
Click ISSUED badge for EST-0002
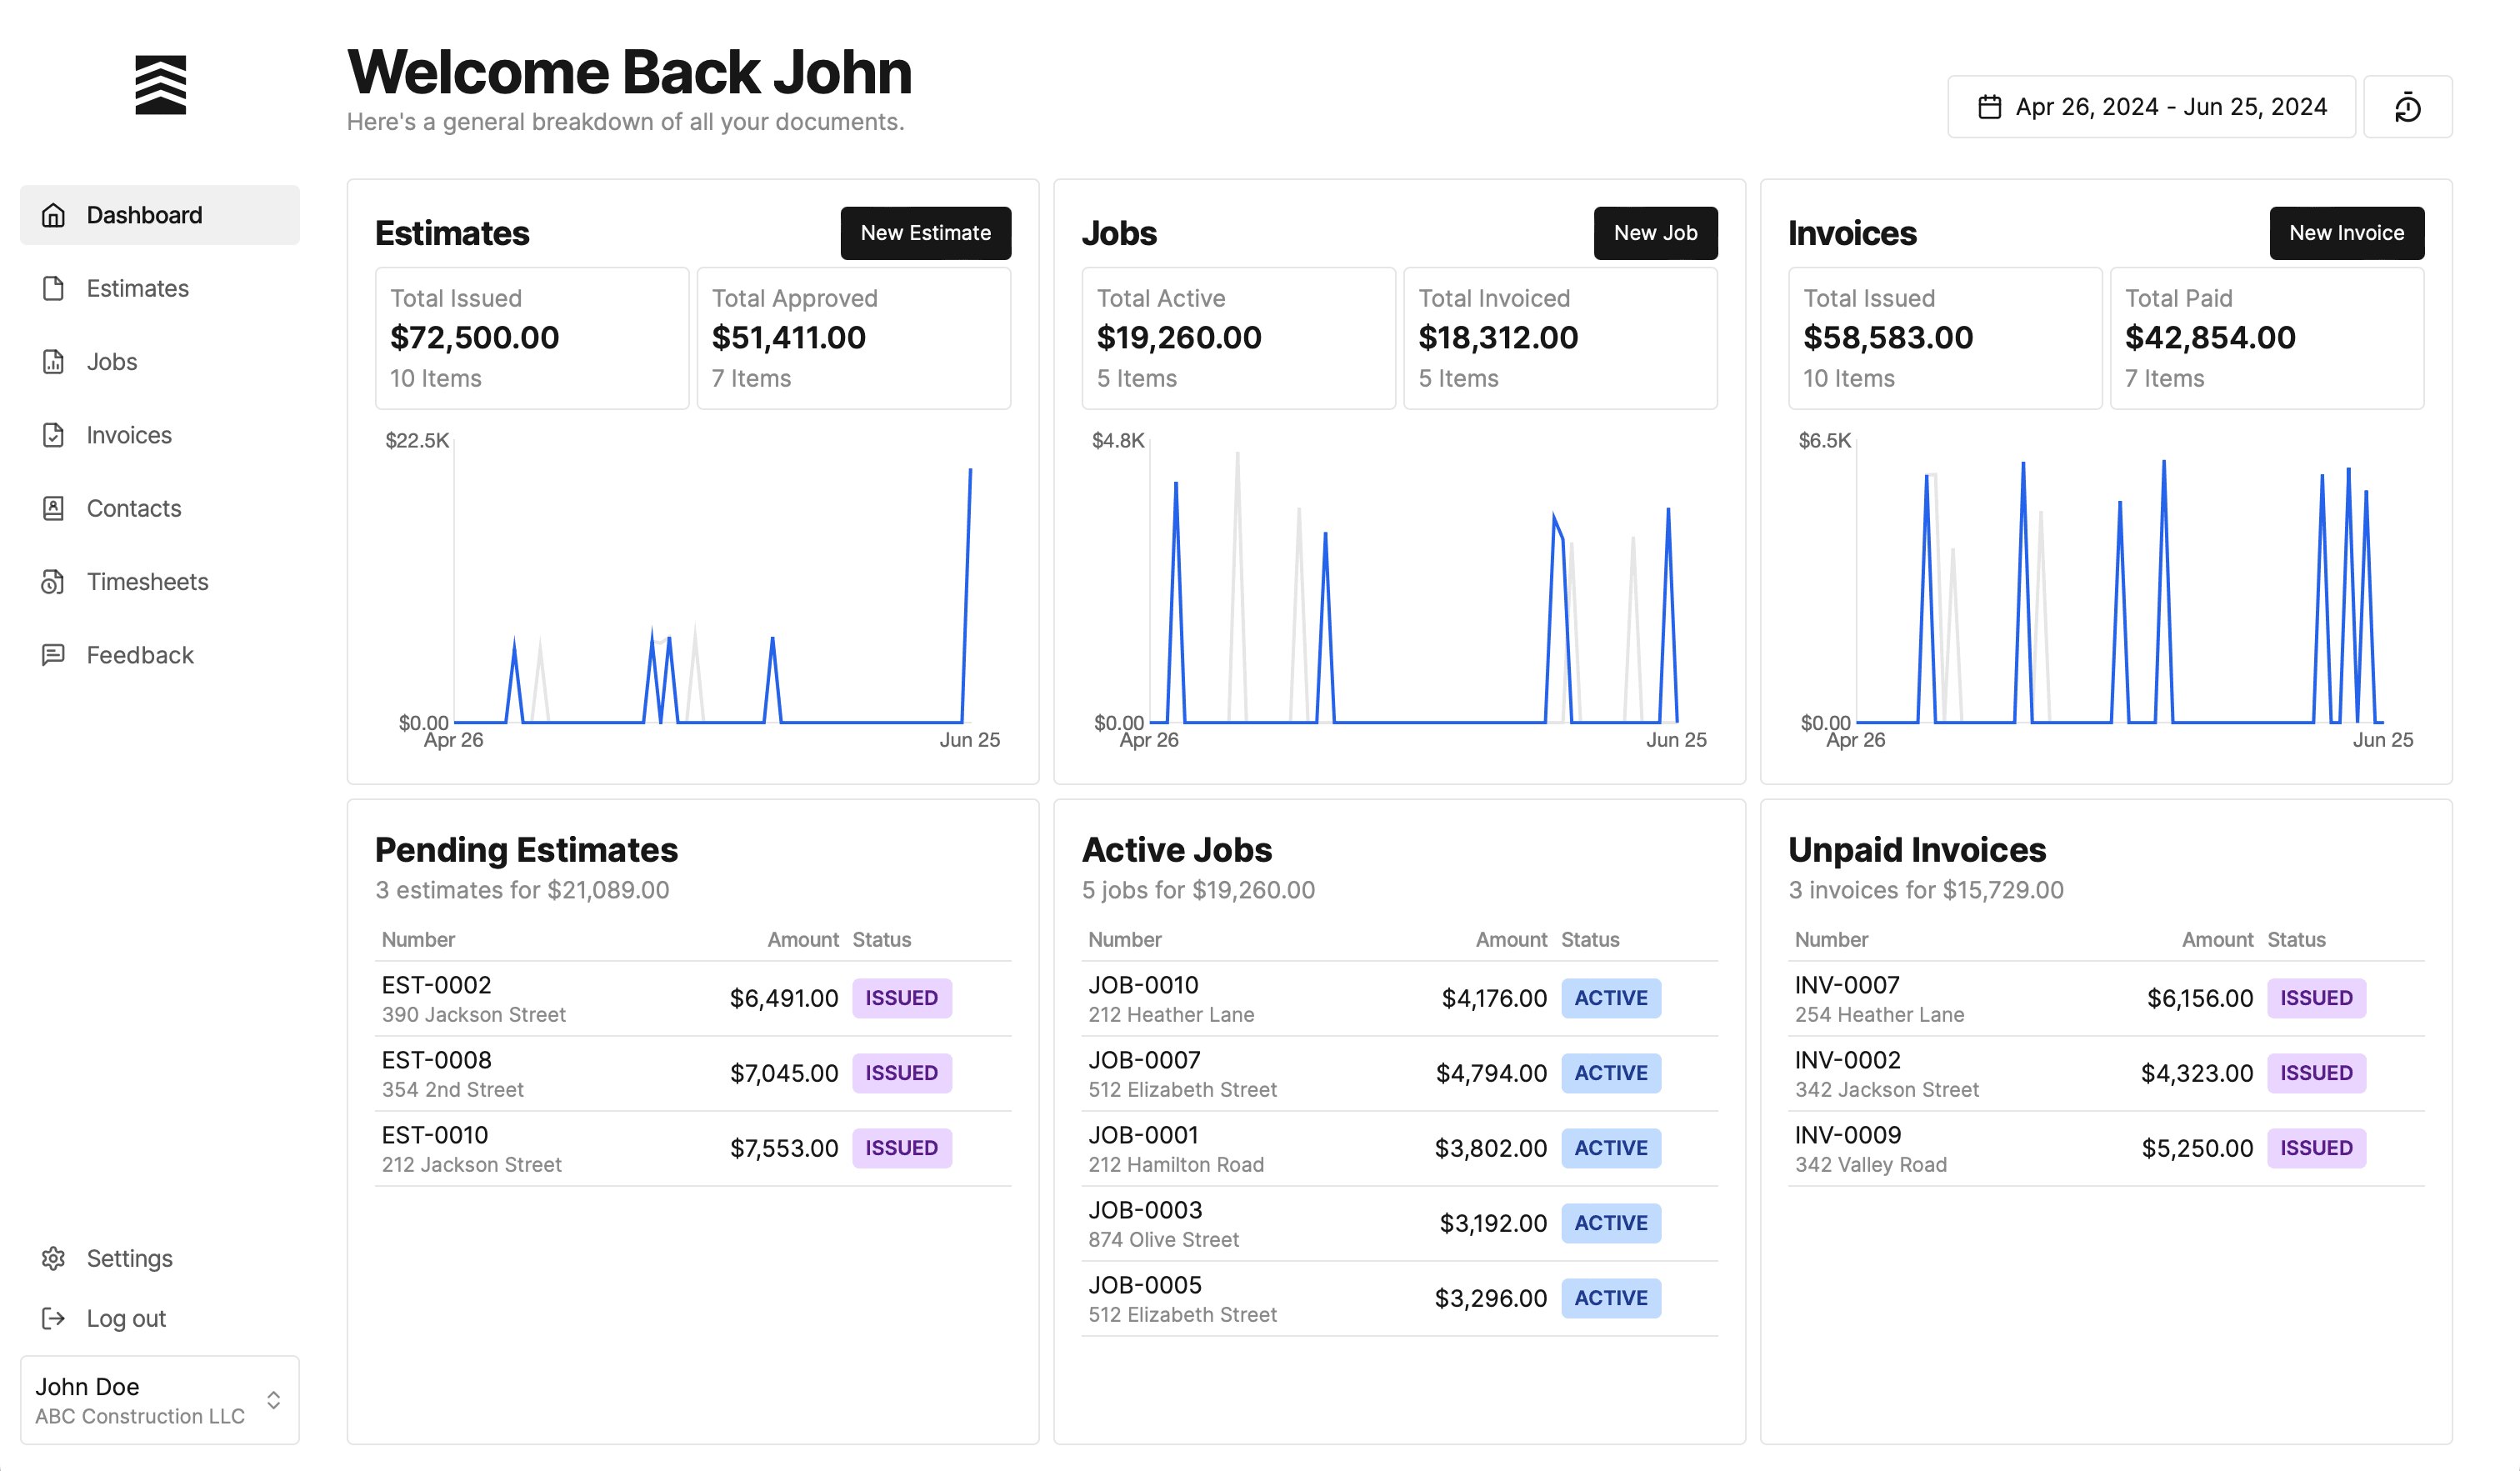902,998
